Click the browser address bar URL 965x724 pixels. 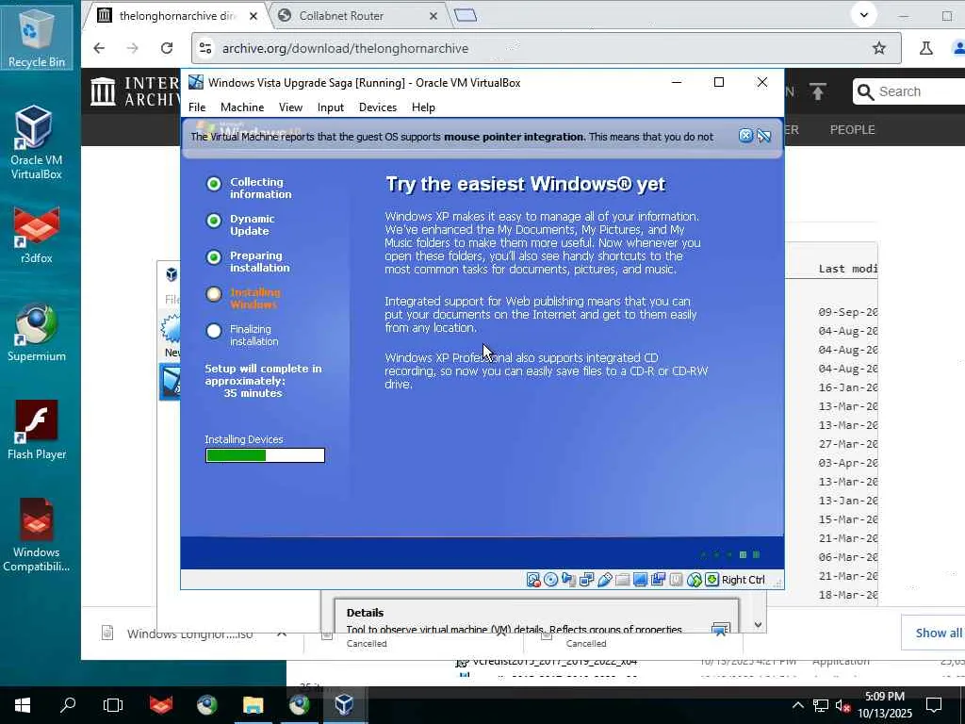point(345,48)
